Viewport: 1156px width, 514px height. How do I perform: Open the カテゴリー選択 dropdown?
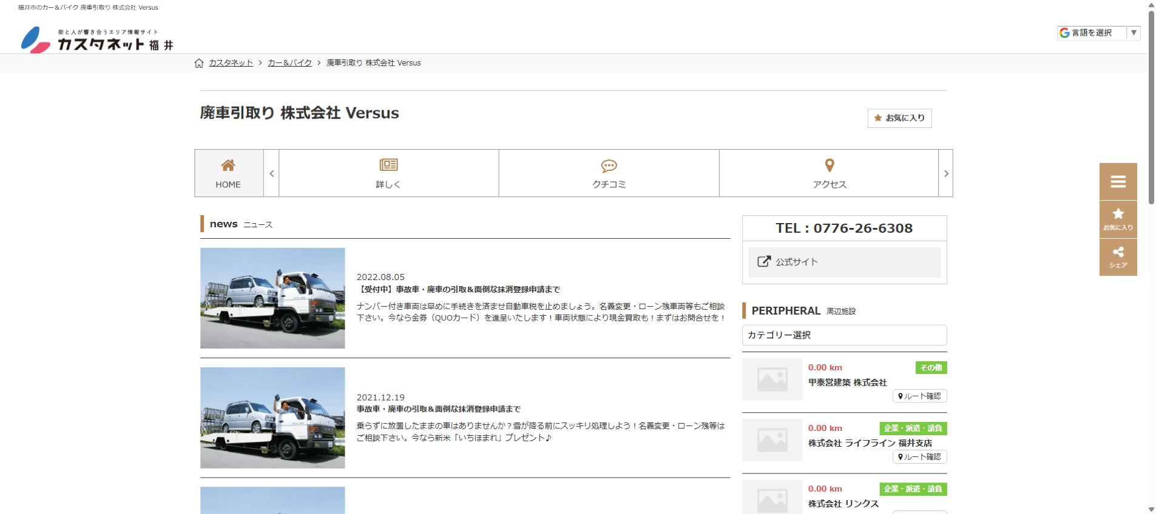844,335
